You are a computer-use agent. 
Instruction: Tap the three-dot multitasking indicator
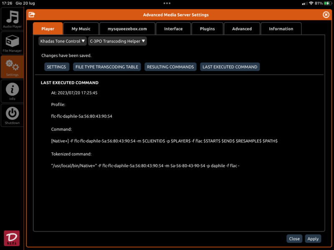click(x=167, y=3)
